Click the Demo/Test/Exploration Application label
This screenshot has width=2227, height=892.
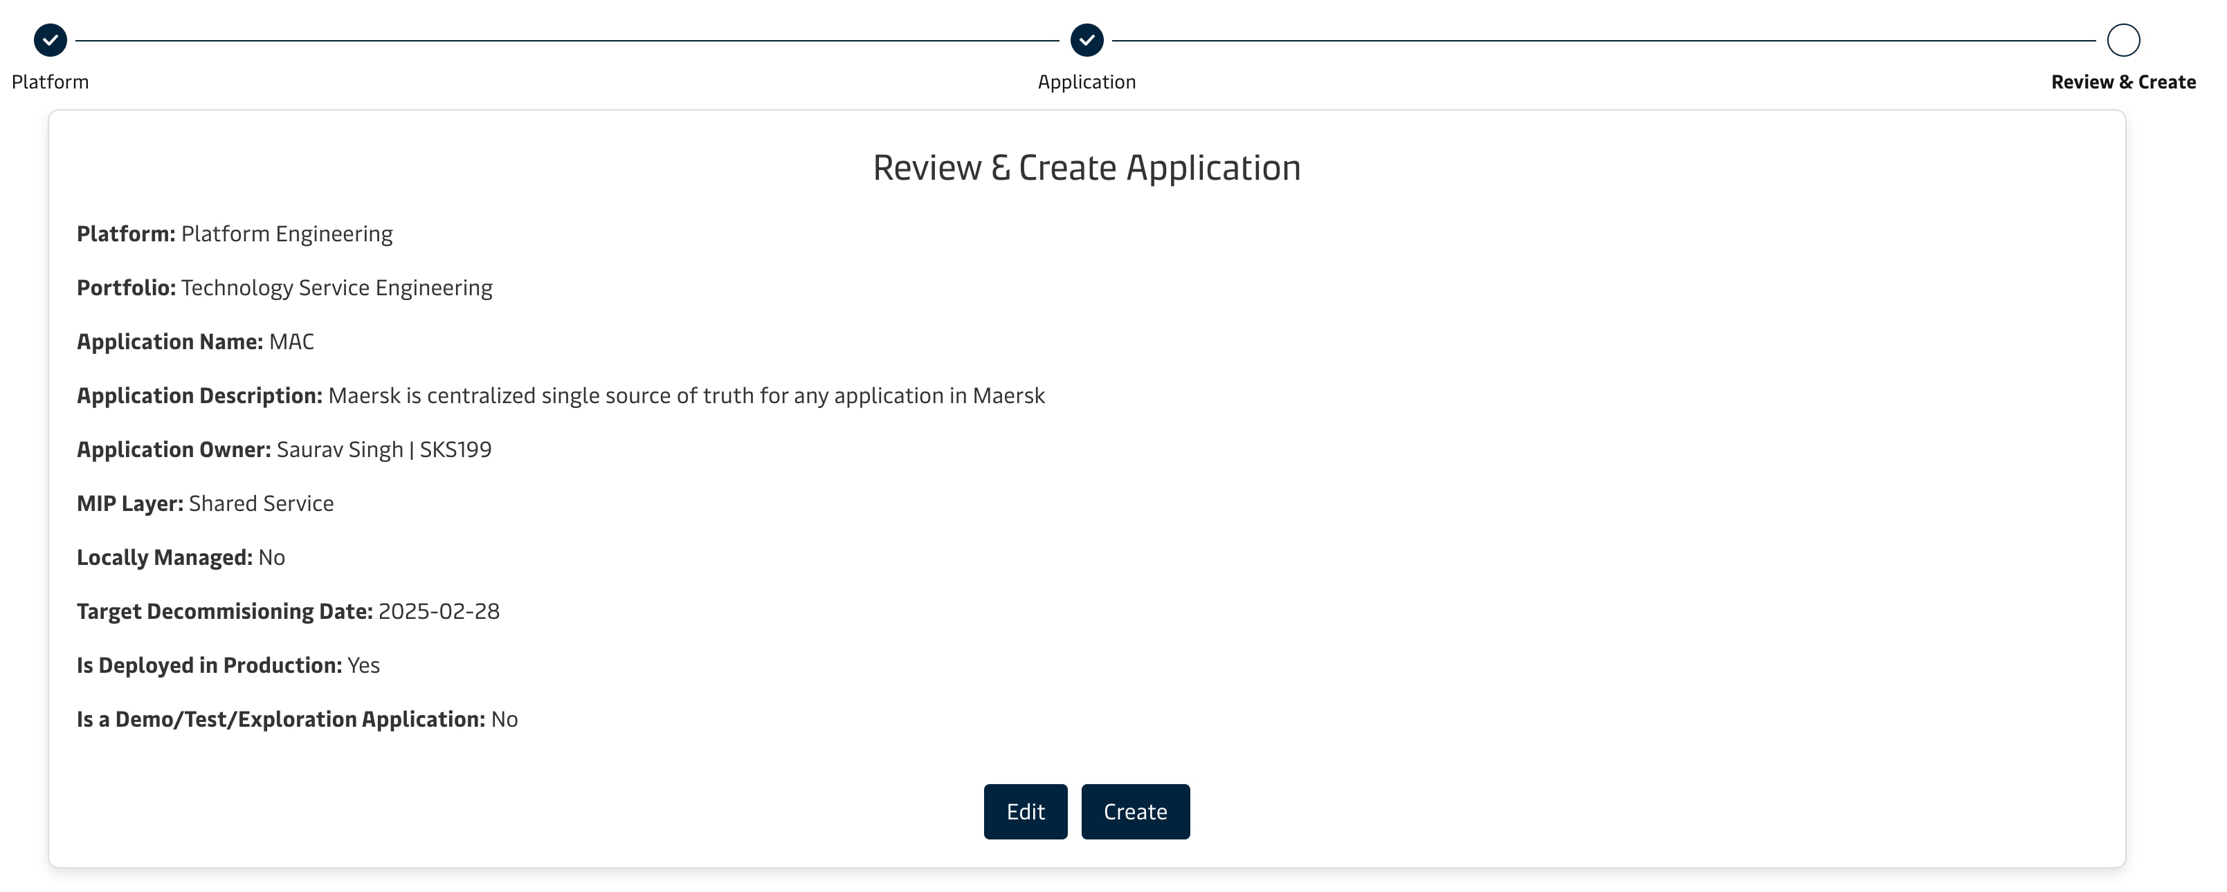(281, 719)
